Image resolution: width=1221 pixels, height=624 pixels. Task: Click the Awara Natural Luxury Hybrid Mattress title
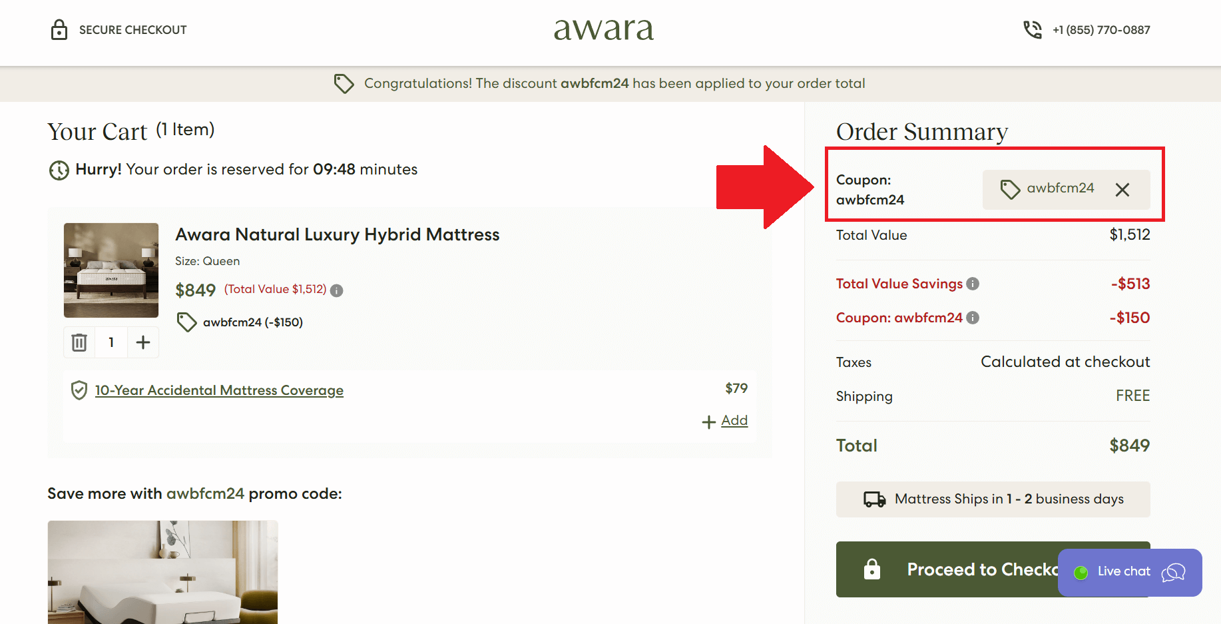[x=337, y=234]
